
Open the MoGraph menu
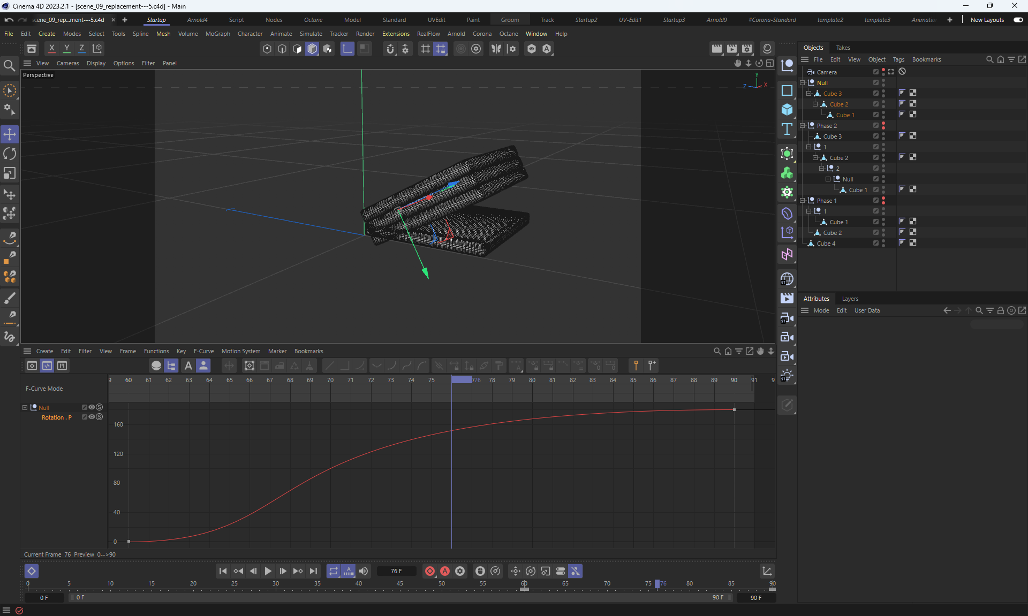point(217,34)
